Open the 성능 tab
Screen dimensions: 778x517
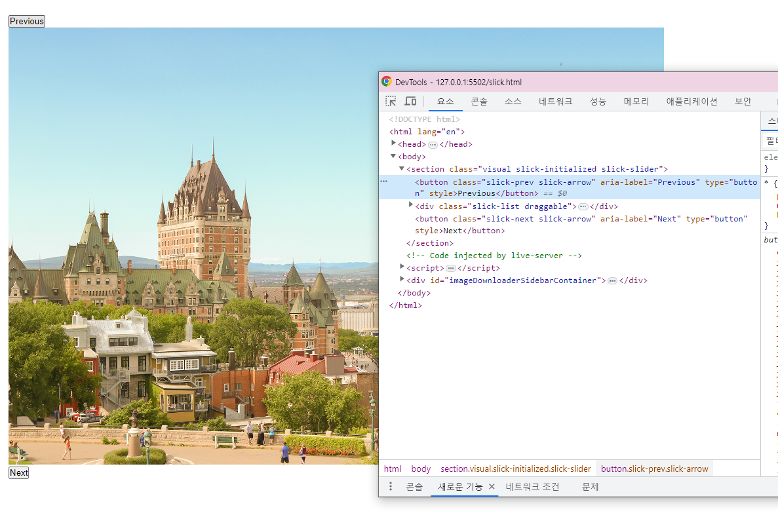[598, 101]
